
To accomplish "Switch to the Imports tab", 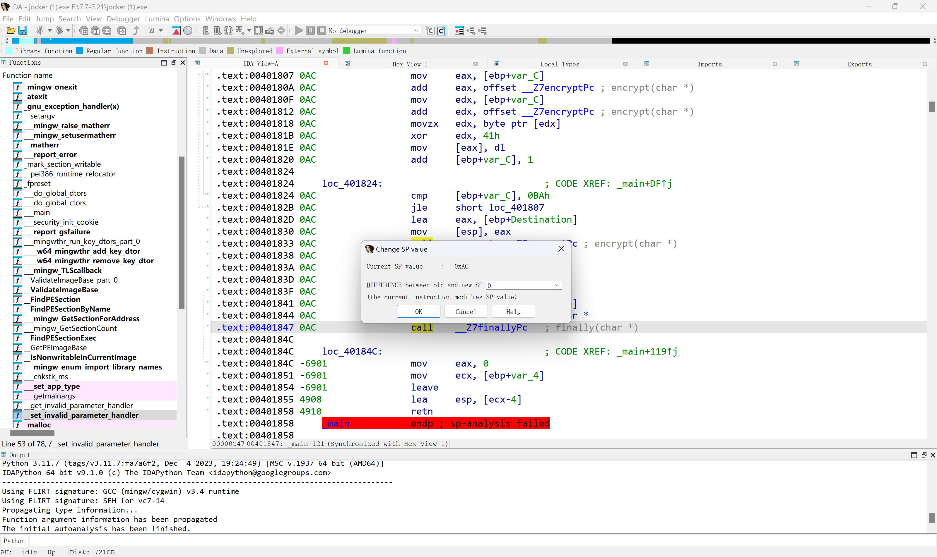I will (709, 64).
